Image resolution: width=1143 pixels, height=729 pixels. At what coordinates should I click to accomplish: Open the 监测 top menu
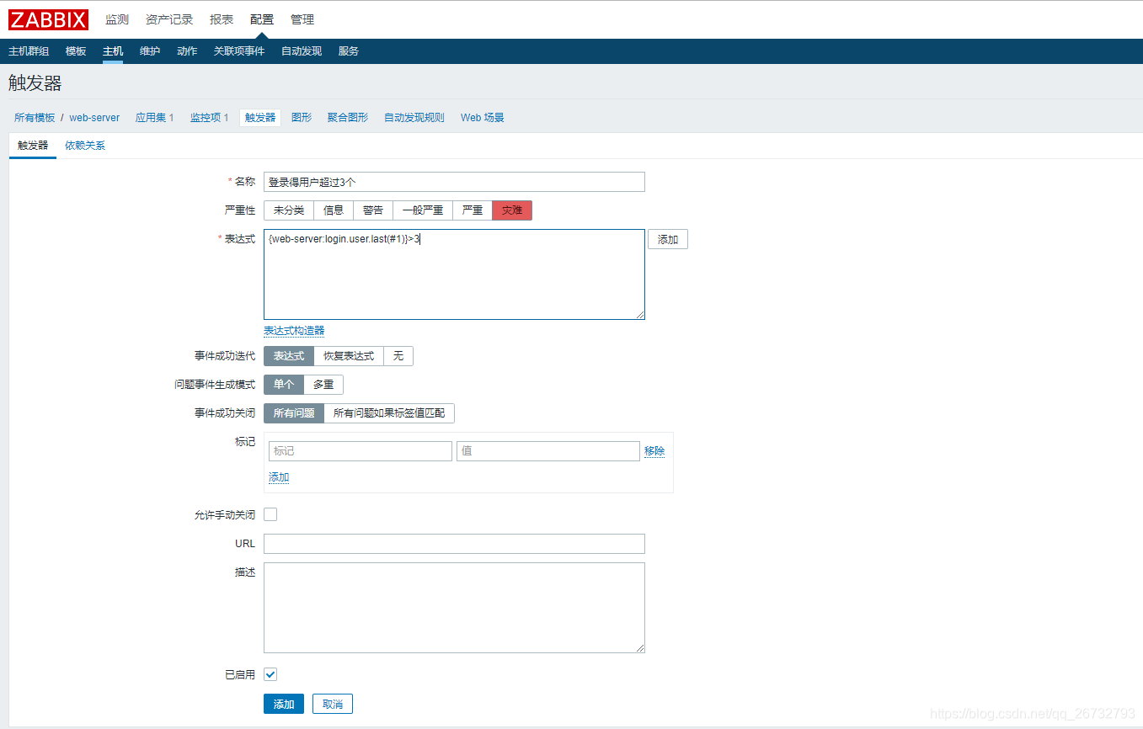(x=117, y=19)
